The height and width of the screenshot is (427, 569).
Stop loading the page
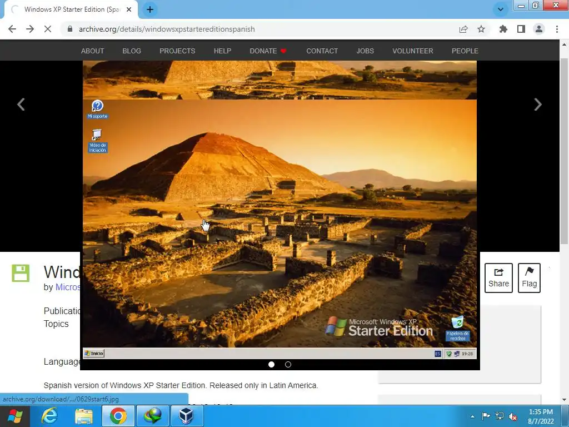point(48,29)
